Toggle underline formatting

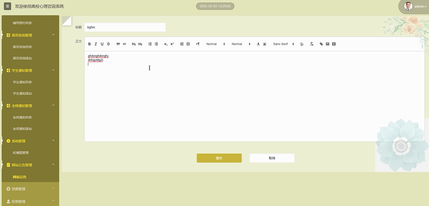(x=102, y=44)
